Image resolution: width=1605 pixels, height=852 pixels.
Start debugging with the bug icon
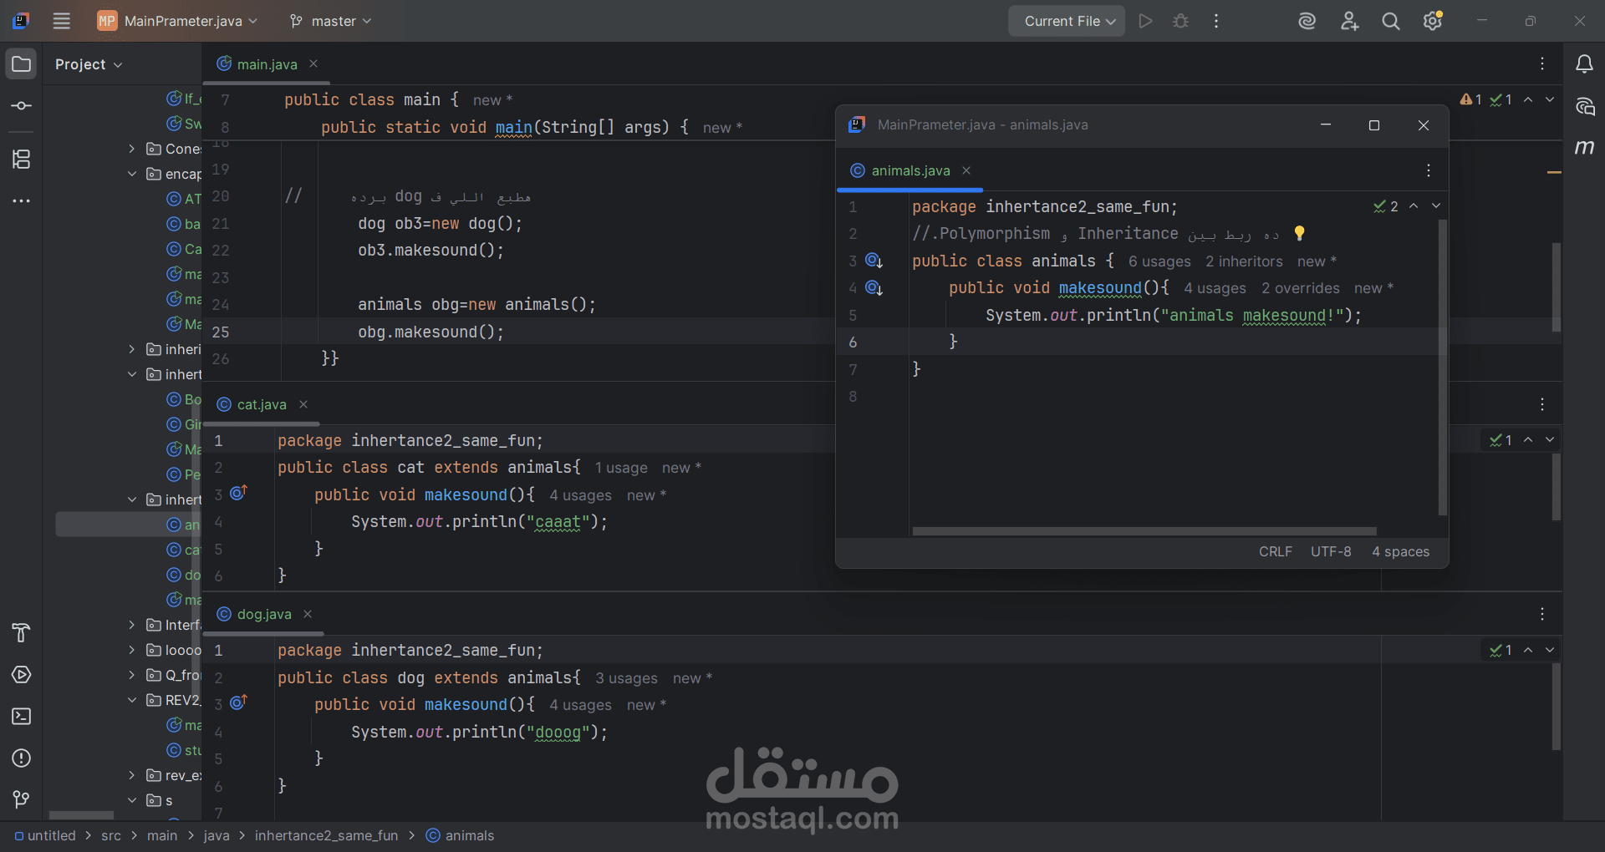1180,21
